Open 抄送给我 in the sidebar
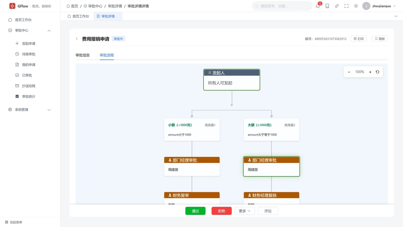The width and height of the screenshot is (403, 227). 30,86
